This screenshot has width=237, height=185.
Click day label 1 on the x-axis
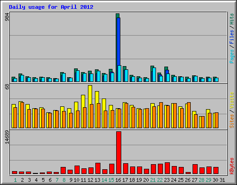click(15, 180)
